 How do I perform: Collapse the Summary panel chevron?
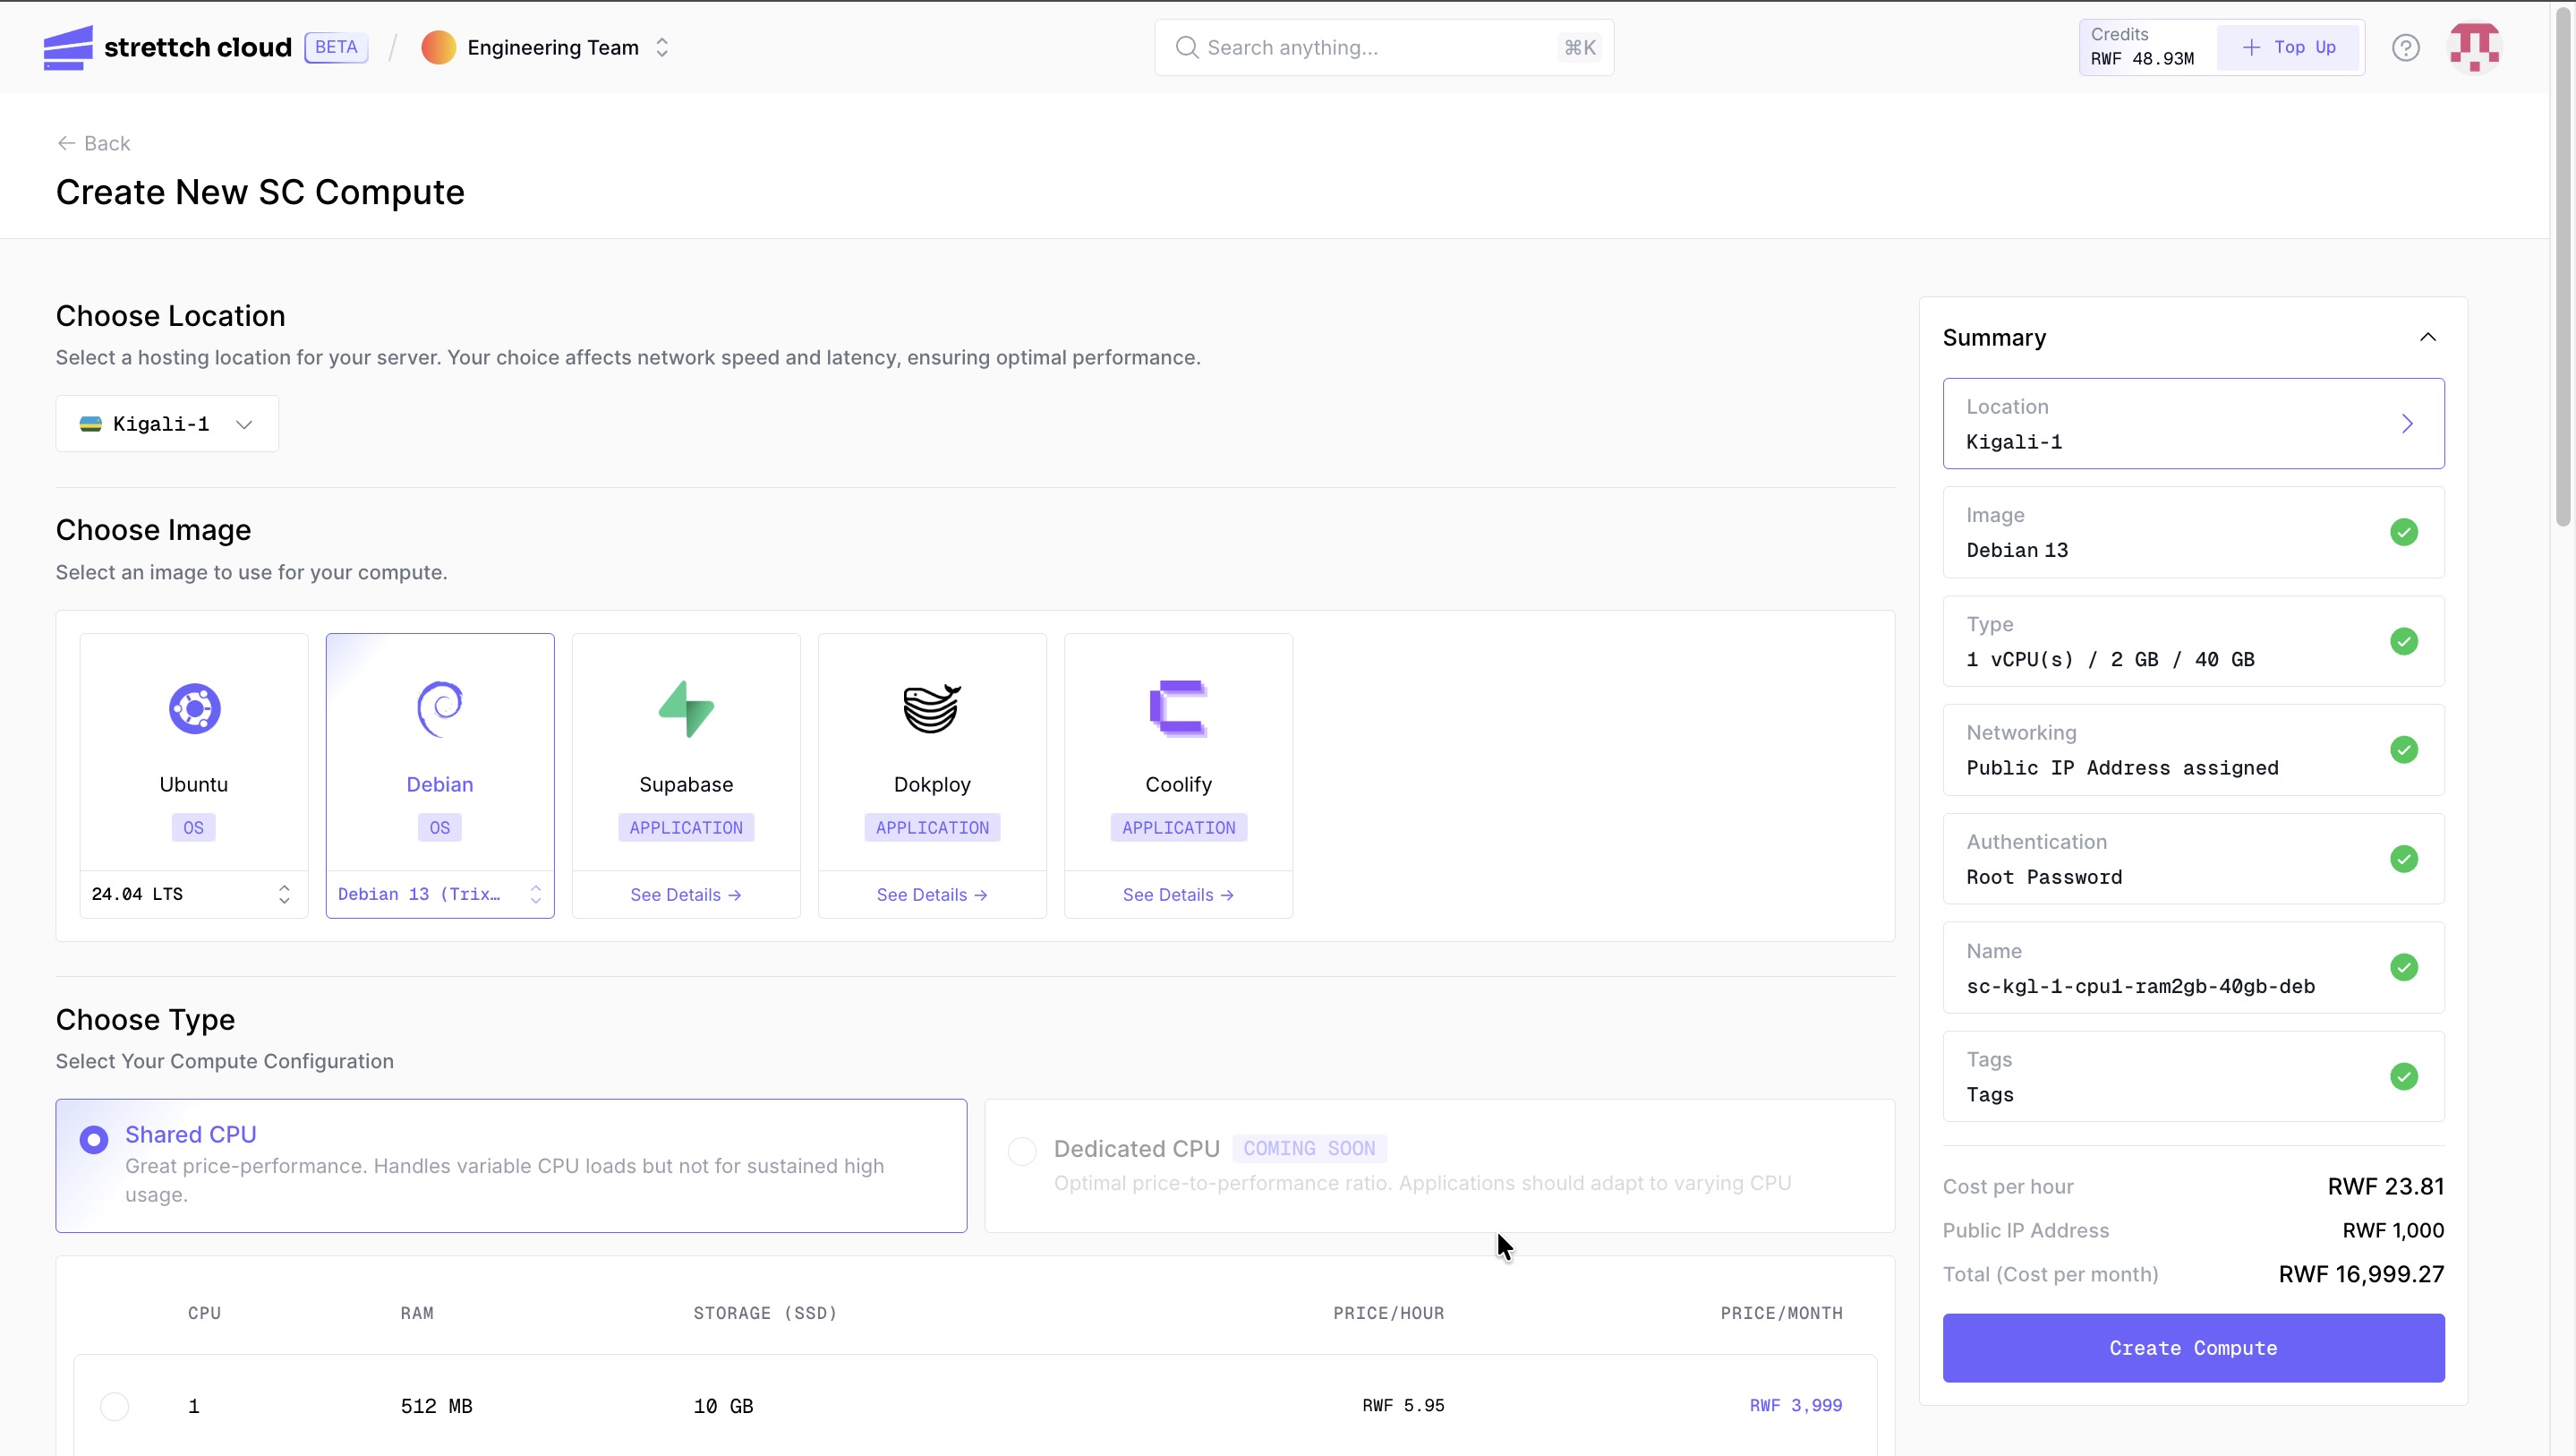coord(2427,338)
